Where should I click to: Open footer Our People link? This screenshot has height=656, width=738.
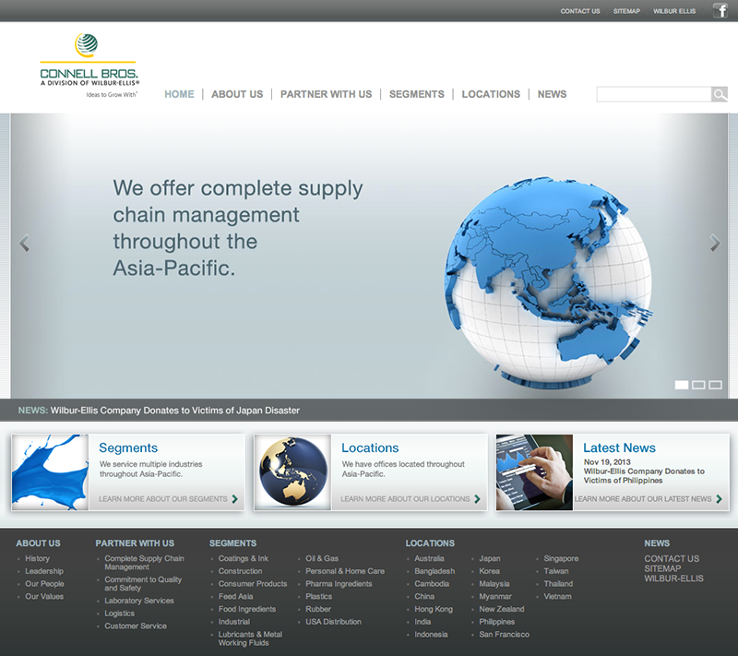(x=44, y=584)
